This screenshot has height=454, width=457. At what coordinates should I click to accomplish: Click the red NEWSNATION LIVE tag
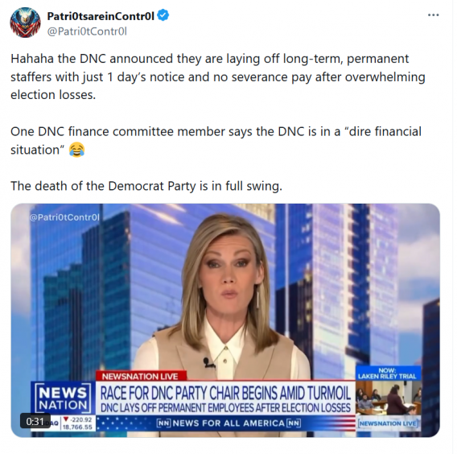[142, 376]
